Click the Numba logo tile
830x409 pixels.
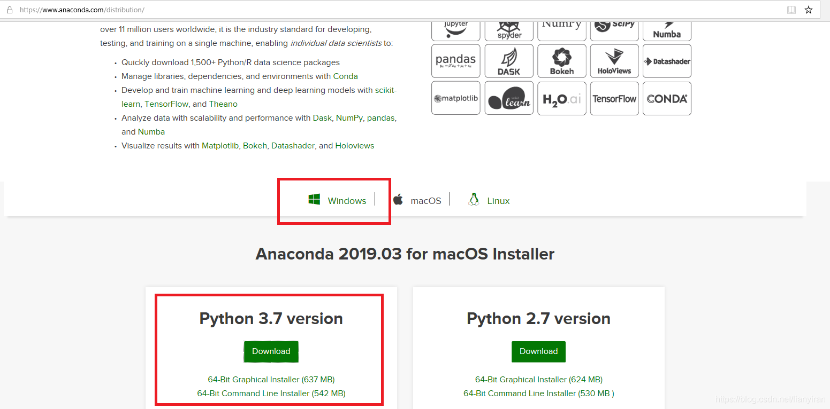667,32
